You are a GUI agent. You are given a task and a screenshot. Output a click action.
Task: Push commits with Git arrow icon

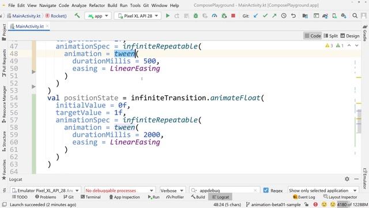tap(274, 16)
